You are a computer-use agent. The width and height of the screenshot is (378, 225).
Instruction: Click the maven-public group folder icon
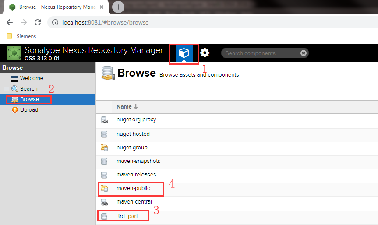(x=104, y=188)
